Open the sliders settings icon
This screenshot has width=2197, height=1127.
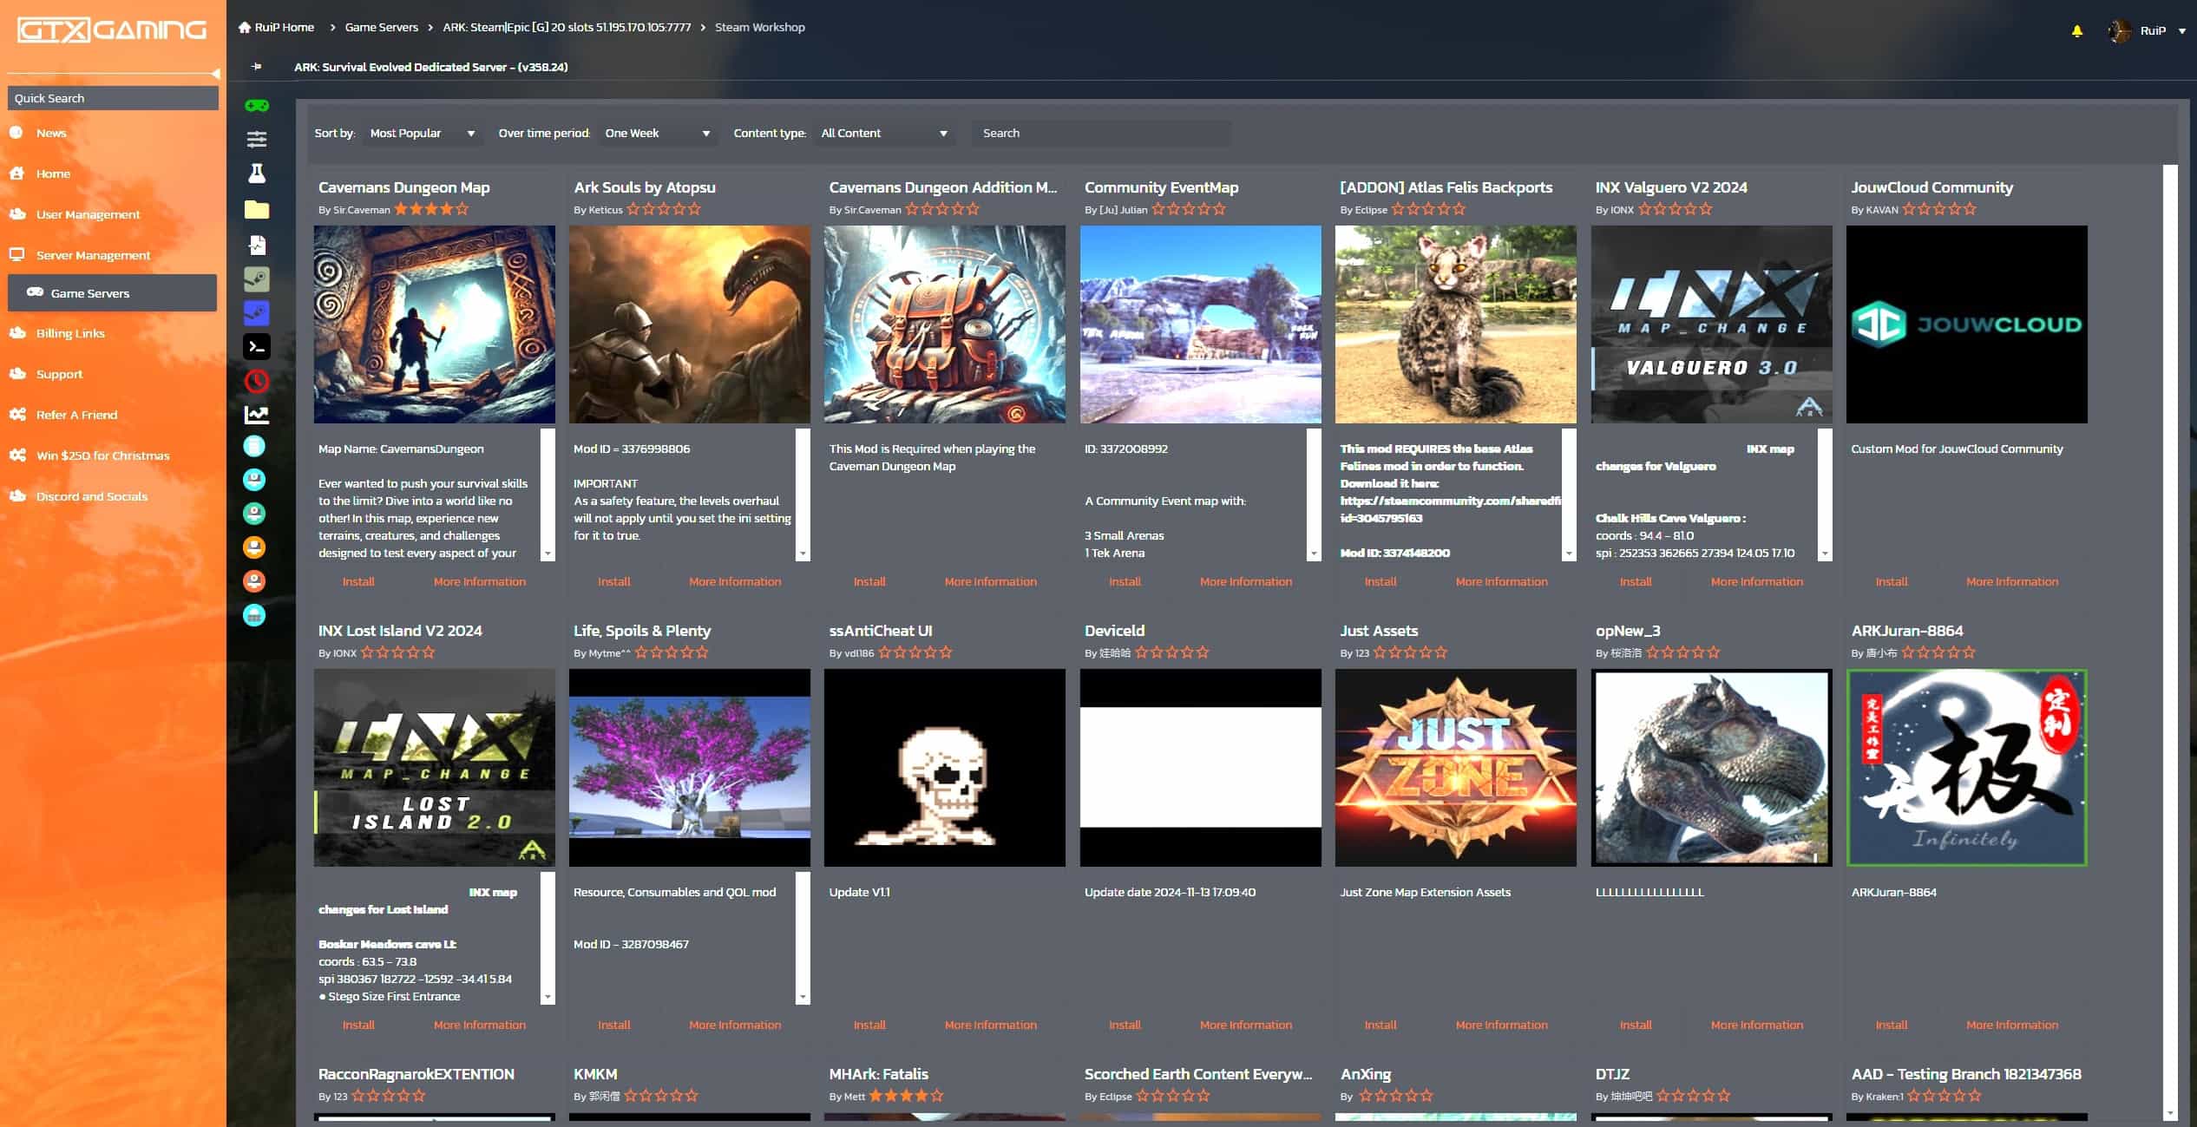(257, 139)
